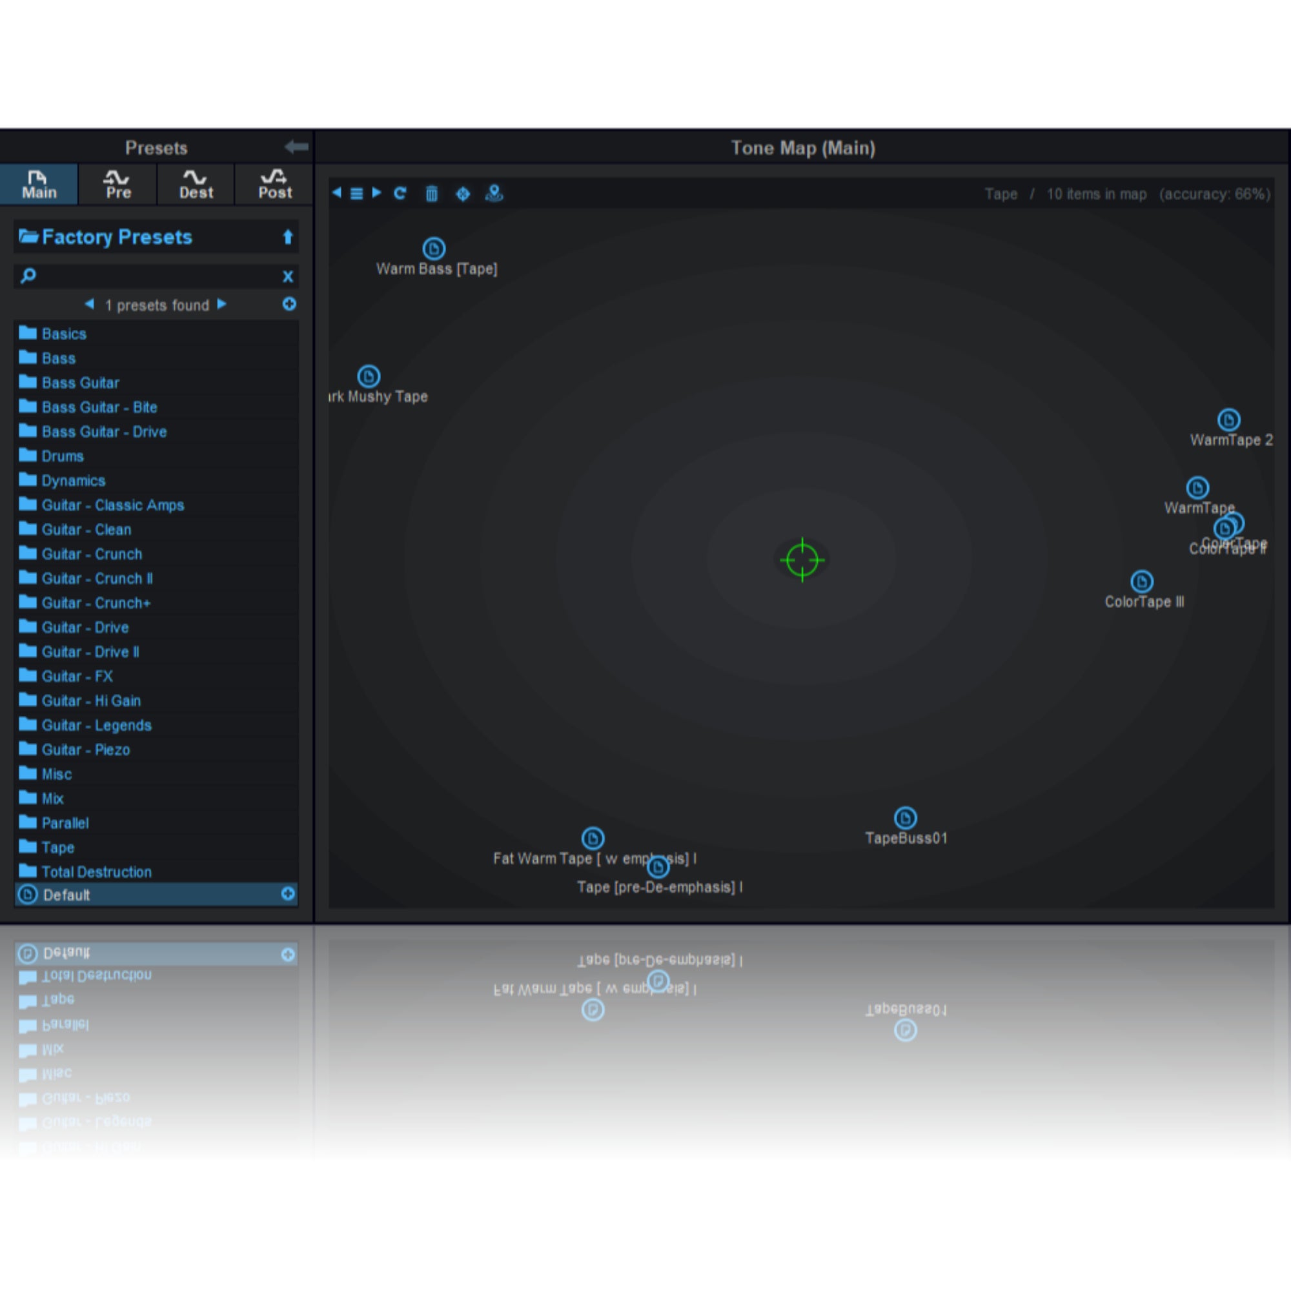Select the Tape [pre-De-emphasis] preset node
The image size is (1291, 1291).
658,868
